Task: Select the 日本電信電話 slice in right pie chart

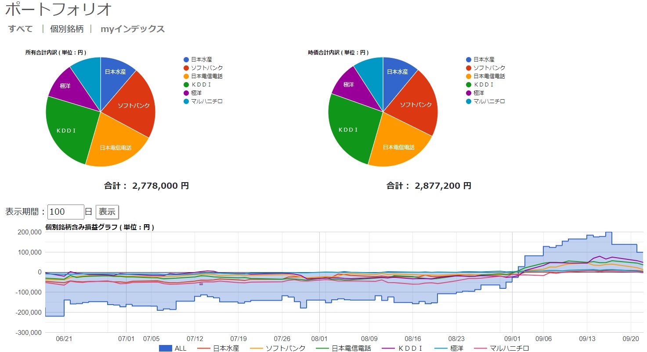Action: pos(399,143)
